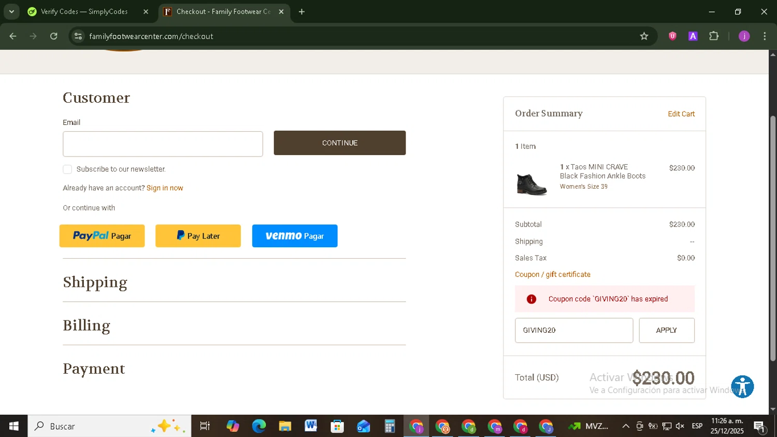
Task: Open the uBlock shield extension icon
Action: click(x=672, y=36)
